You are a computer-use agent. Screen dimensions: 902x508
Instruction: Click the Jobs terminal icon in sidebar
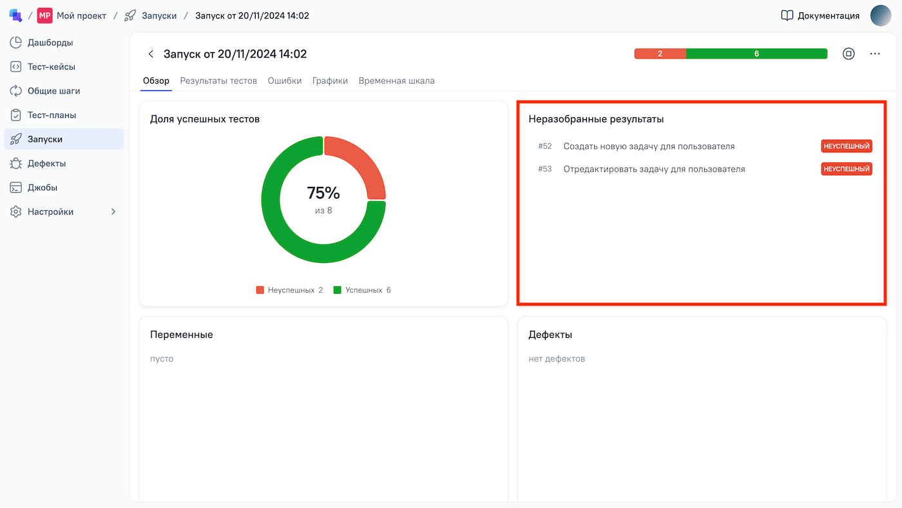click(16, 188)
